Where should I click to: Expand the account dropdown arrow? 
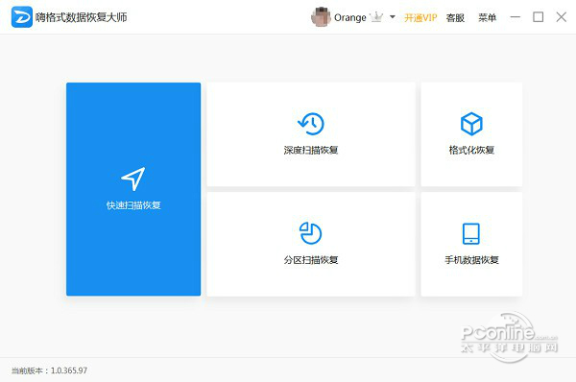tap(393, 17)
